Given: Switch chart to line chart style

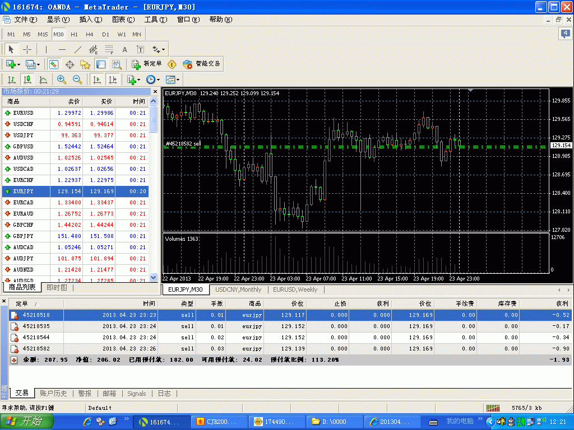Looking at the screenshot, I should click(x=43, y=80).
